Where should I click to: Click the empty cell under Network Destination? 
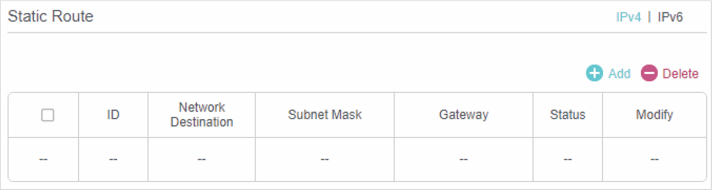202,159
